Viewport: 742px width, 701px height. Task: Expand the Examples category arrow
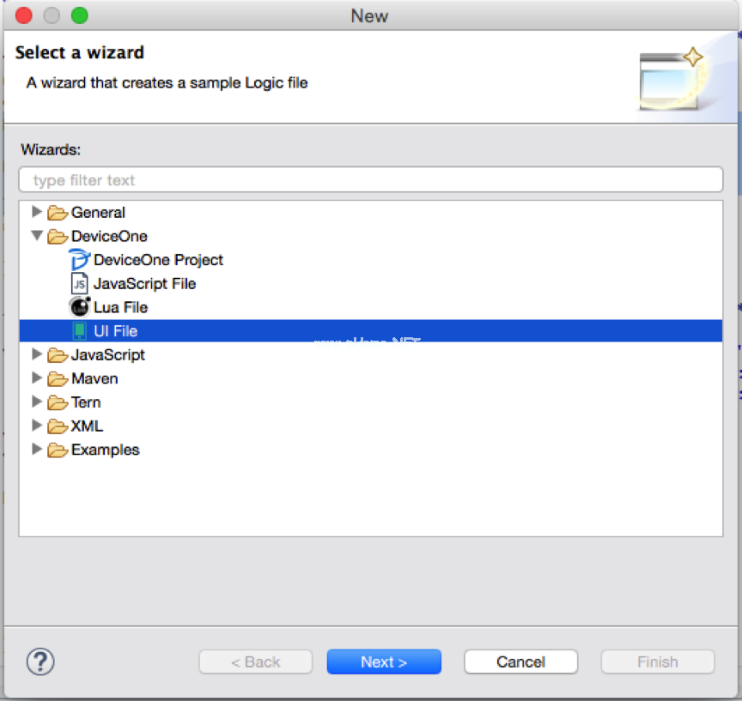coord(36,449)
